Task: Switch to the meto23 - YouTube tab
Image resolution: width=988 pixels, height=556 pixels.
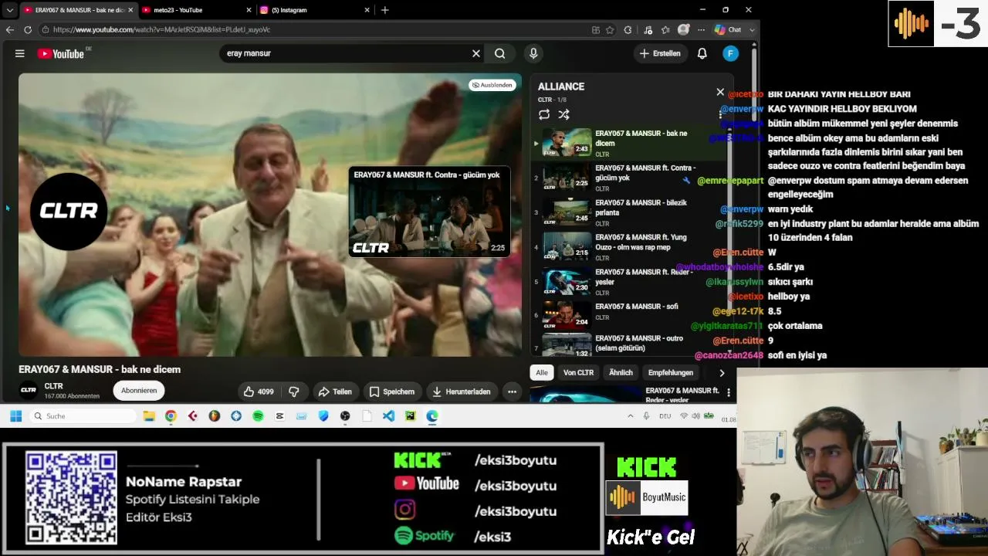Action: [197, 10]
